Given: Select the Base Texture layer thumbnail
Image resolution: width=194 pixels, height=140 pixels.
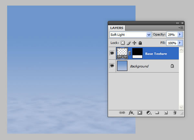Looking at the screenshot, I should (x=122, y=53).
